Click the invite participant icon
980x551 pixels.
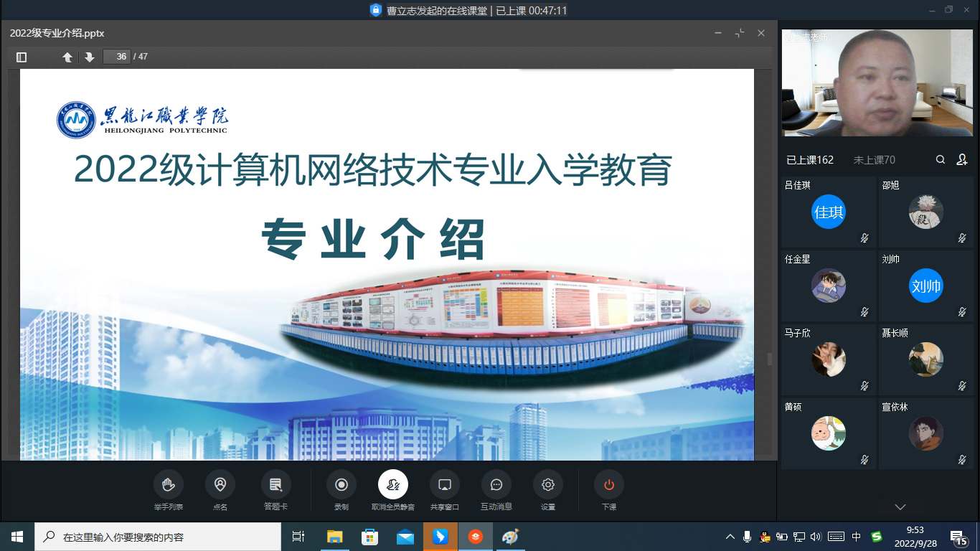(962, 160)
